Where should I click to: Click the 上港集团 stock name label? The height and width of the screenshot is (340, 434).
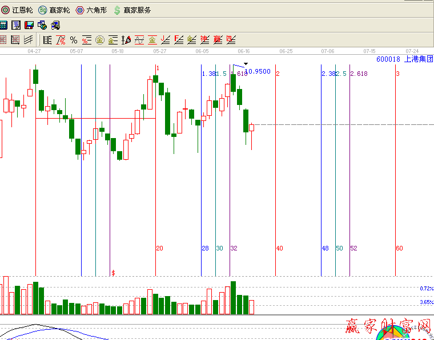point(419,59)
